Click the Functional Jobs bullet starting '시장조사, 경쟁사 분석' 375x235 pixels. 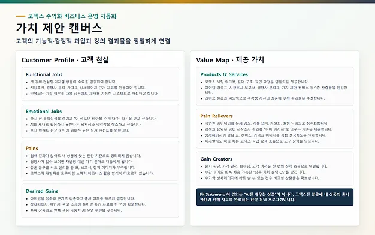click(88, 88)
